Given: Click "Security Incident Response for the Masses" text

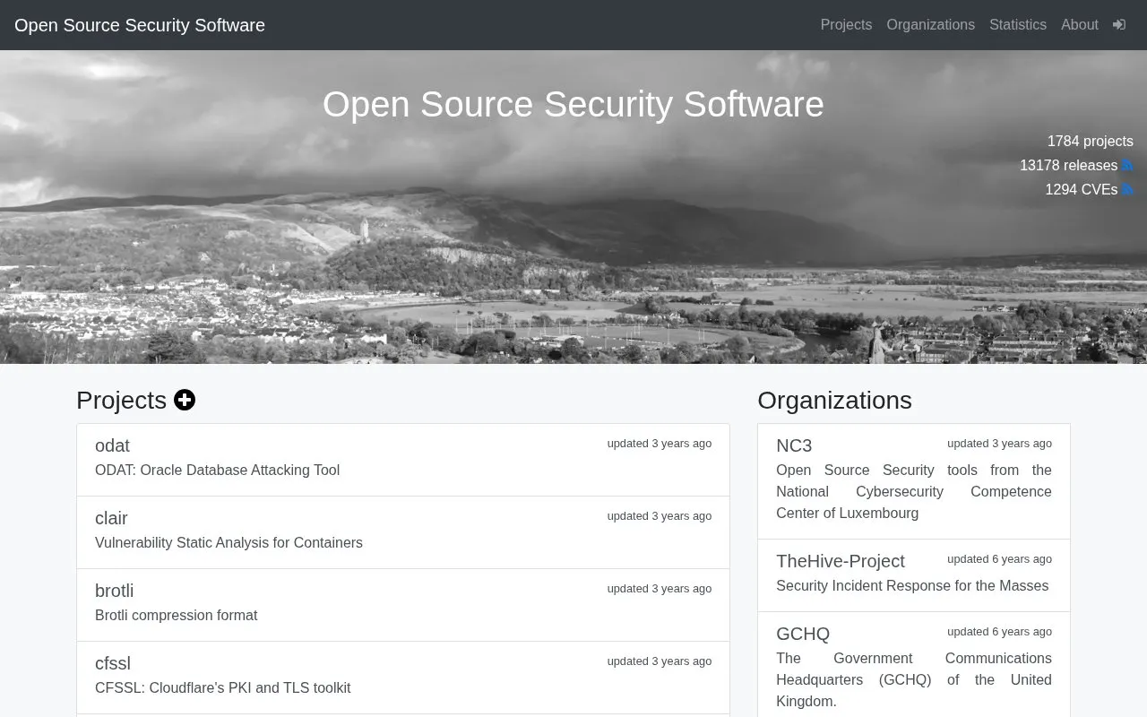Looking at the screenshot, I should (912, 586).
